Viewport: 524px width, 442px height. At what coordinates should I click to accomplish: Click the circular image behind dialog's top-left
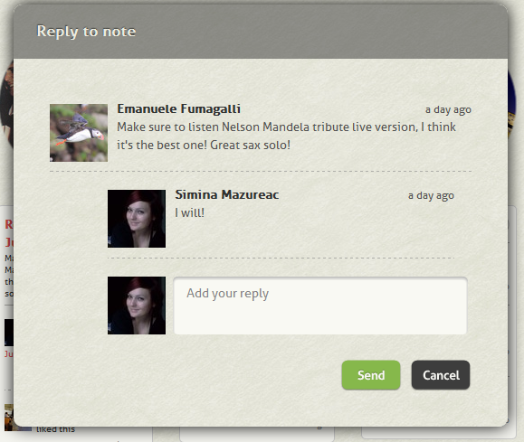click(x=6, y=103)
